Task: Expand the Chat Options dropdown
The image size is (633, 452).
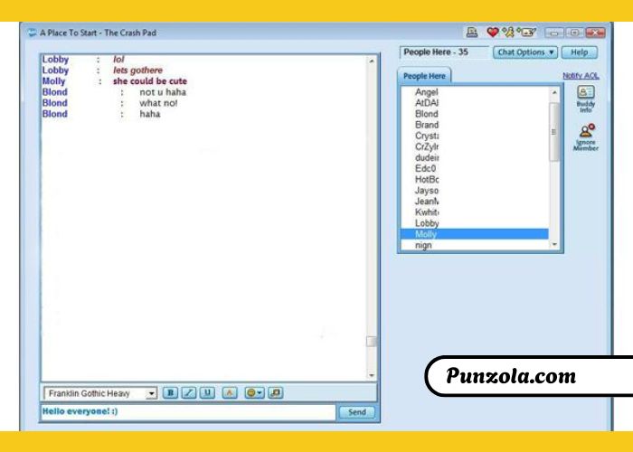Action: [x=525, y=52]
